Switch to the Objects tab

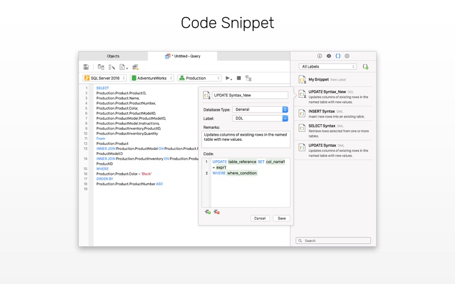113,56
